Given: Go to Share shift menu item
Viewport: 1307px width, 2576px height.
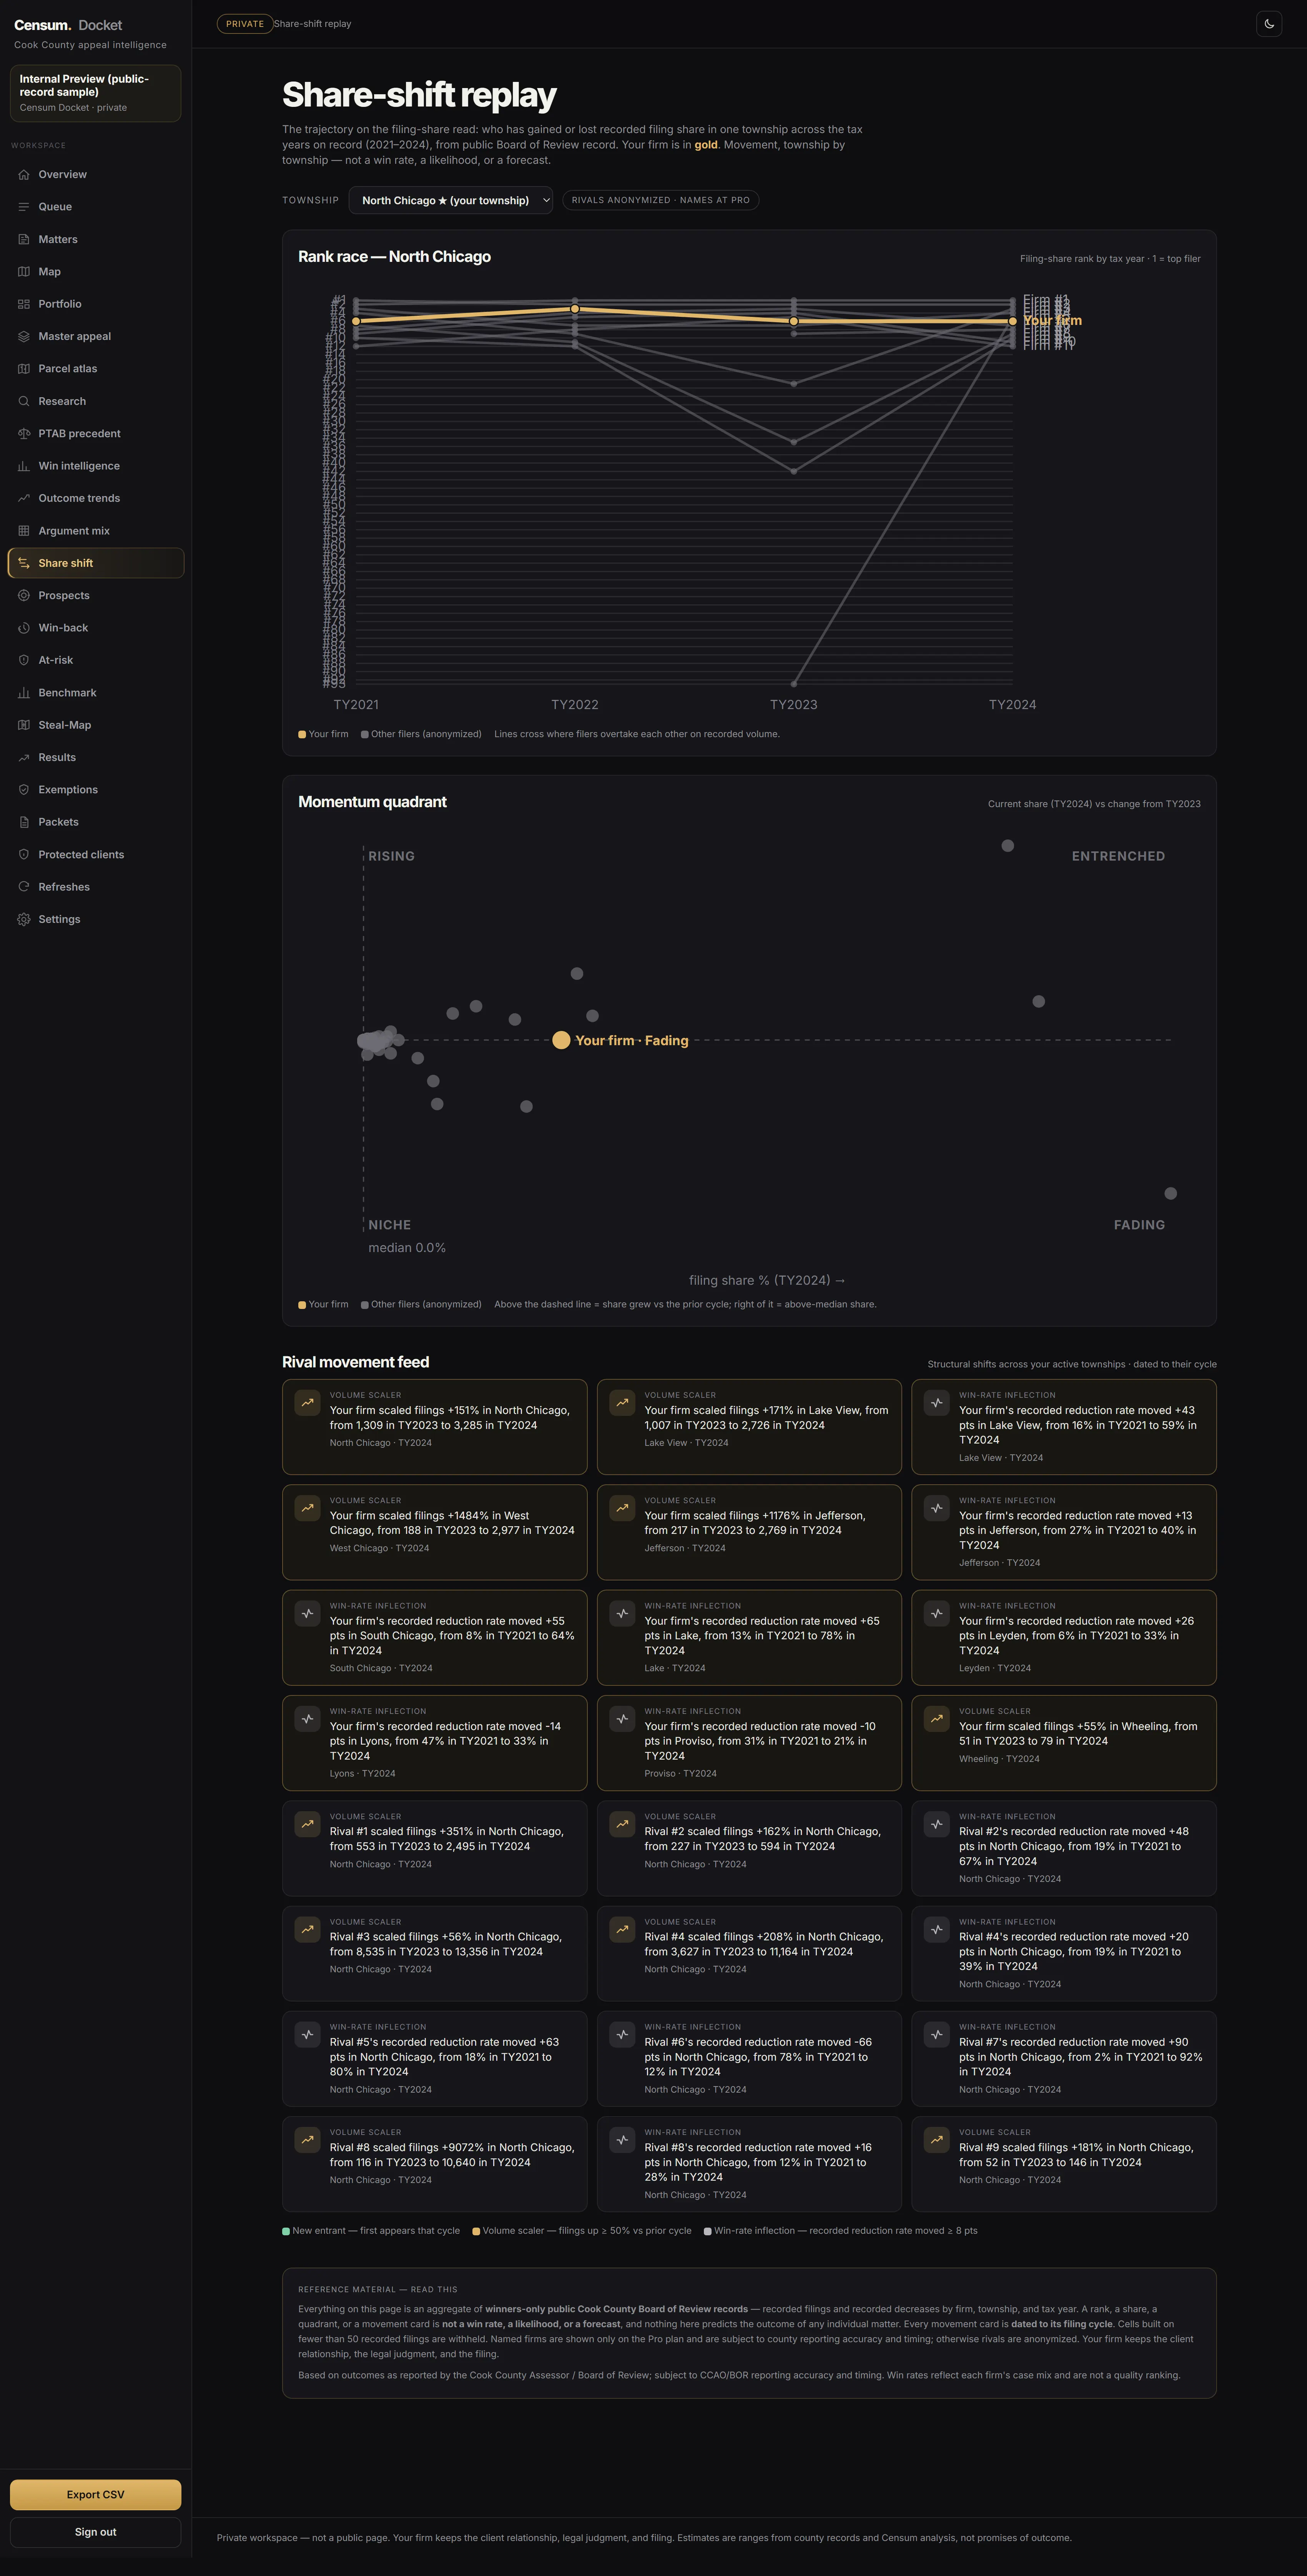Looking at the screenshot, I should 96,563.
